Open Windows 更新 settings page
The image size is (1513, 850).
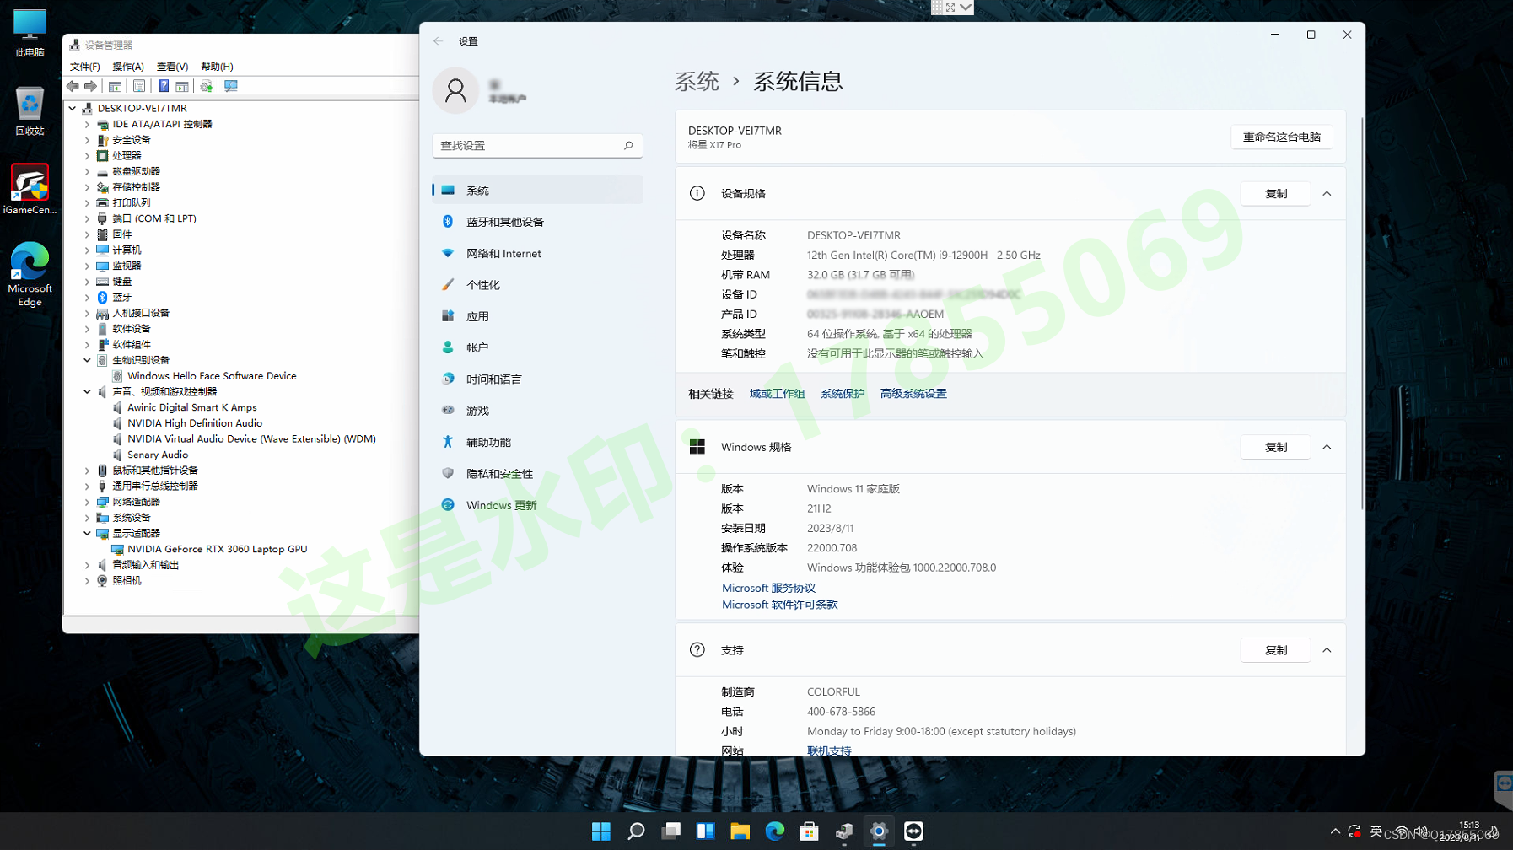[x=537, y=505]
